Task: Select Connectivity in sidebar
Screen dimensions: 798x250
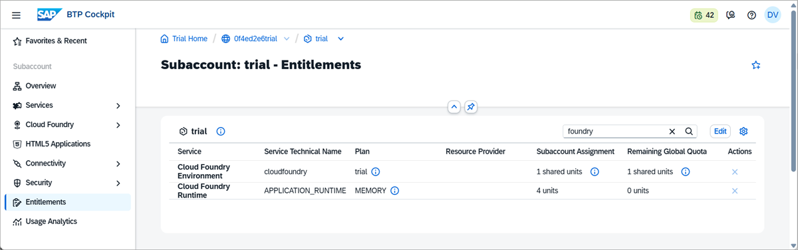Action: [46, 163]
